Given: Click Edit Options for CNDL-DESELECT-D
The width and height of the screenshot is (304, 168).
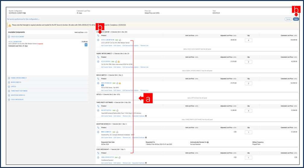Looking at the screenshot, I should (117, 163).
